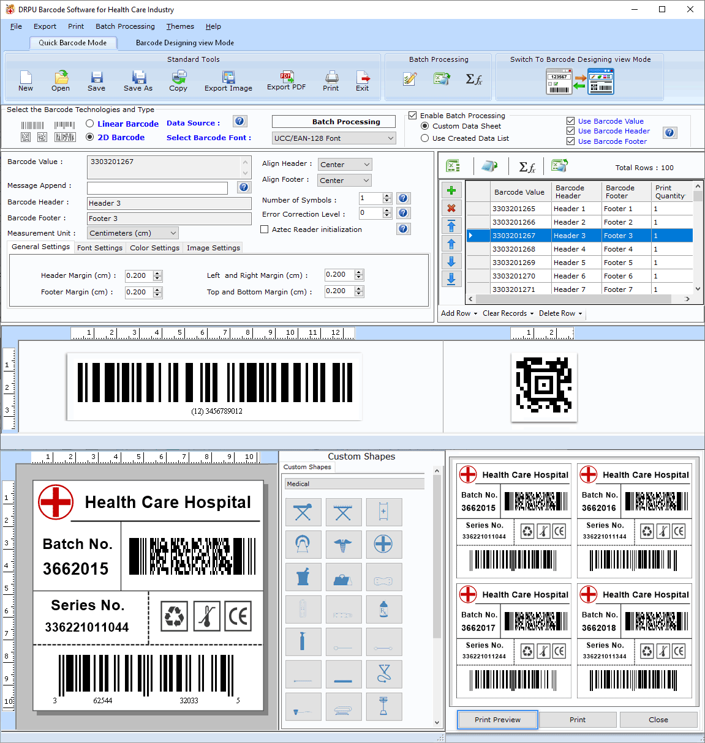
Task: Switch to the Color Settings tab
Action: [154, 247]
